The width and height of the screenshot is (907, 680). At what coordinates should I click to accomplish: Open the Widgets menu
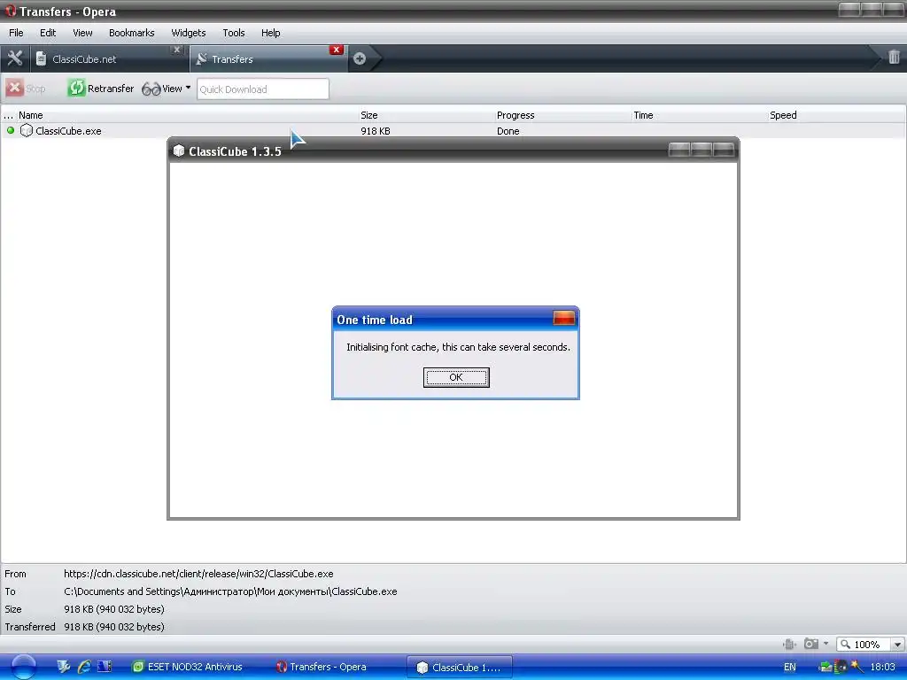[x=189, y=33]
